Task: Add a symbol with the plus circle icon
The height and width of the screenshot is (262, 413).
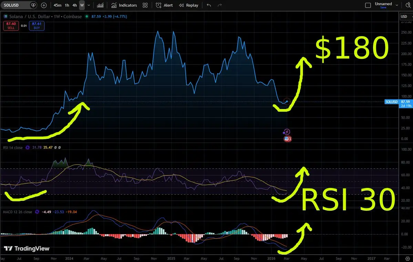Action: (x=44, y=5)
